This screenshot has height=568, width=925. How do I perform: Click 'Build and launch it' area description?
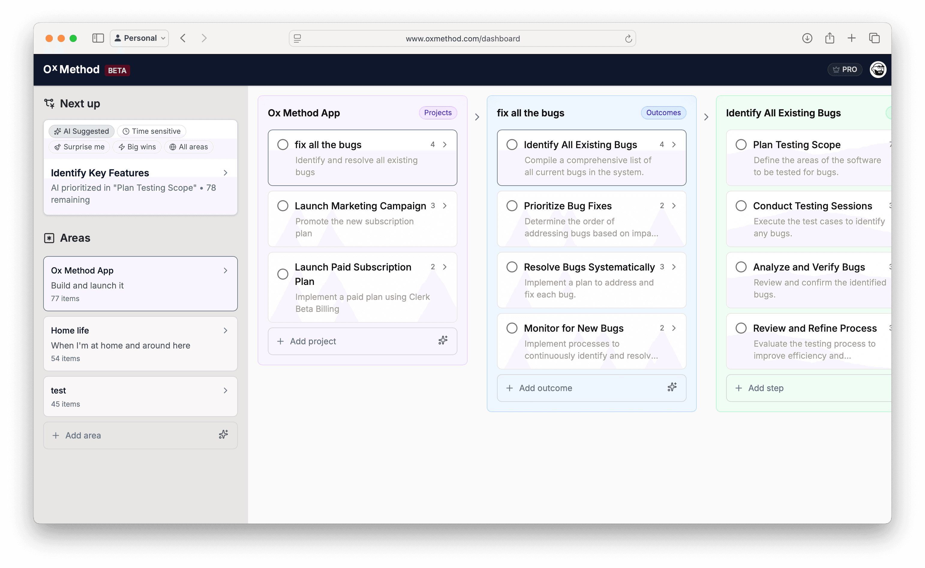(x=87, y=285)
